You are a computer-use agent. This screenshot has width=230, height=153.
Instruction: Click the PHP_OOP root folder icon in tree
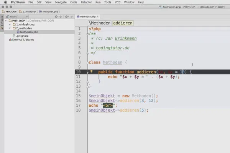click(10, 21)
